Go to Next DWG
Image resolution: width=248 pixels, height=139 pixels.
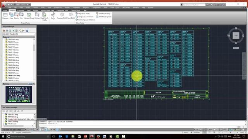click(x=71, y=16)
